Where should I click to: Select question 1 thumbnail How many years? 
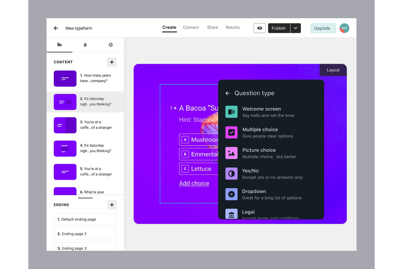[x=65, y=78]
